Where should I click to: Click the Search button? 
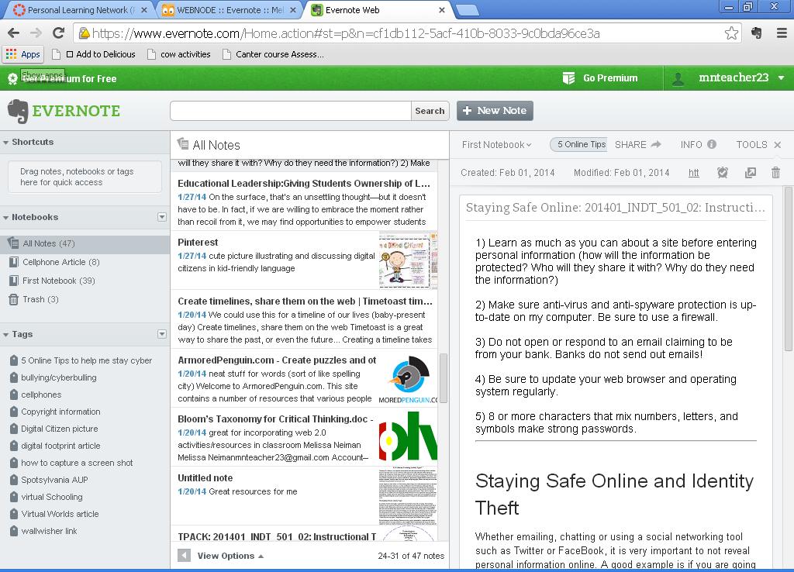coord(430,111)
